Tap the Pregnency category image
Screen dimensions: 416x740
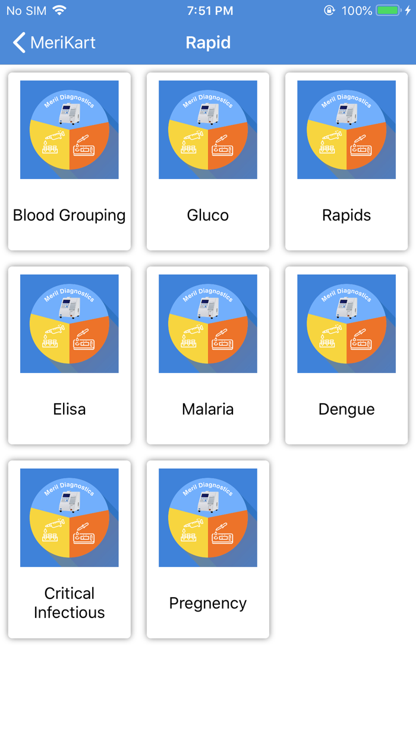(x=208, y=518)
